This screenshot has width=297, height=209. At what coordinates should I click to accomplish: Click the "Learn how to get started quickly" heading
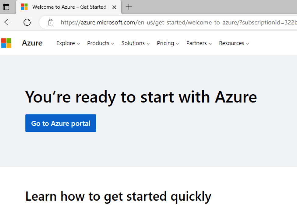118,196
